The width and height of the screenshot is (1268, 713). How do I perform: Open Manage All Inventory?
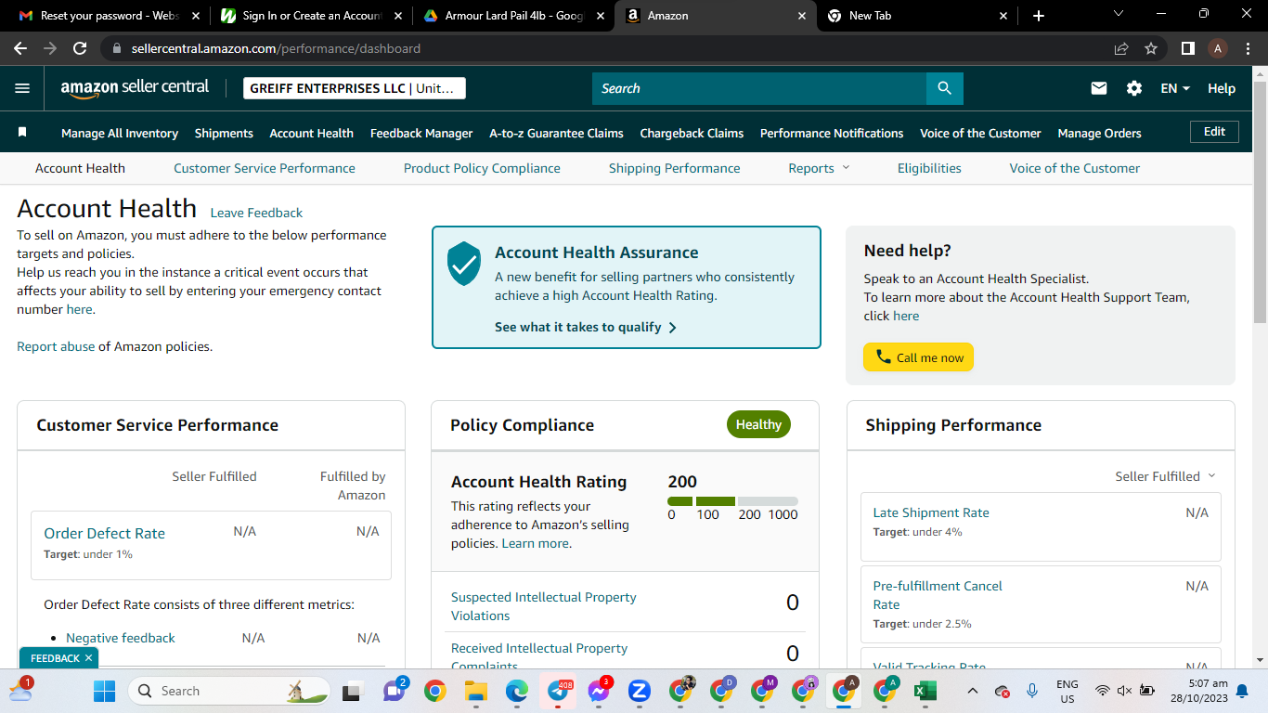pos(120,133)
